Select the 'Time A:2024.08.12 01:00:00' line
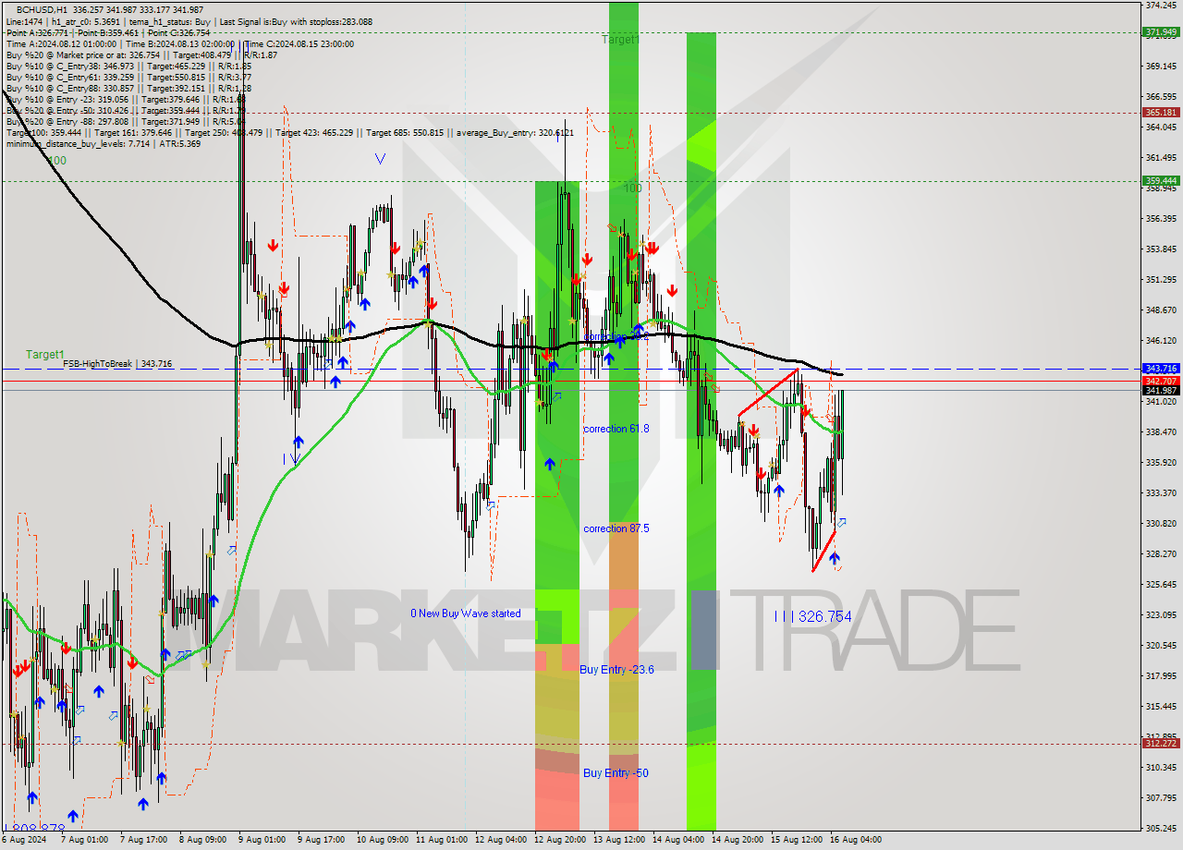Viewport: 1183px width, 850px height. [61, 43]
